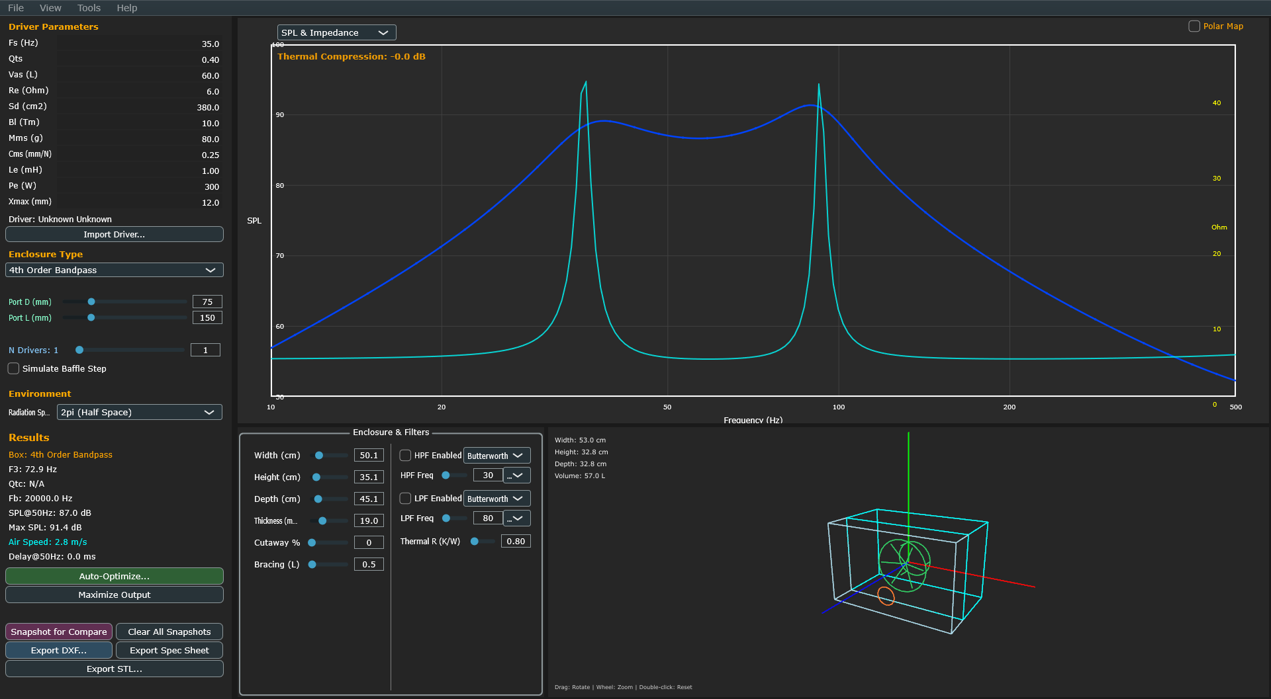Open the SPL & Impedance graph dropdown

[x=336, y=32]
